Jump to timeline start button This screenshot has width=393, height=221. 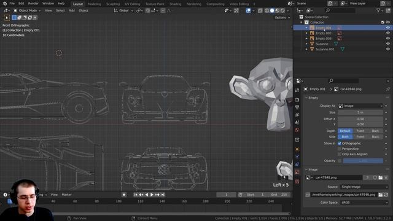(x=136, y=195)
